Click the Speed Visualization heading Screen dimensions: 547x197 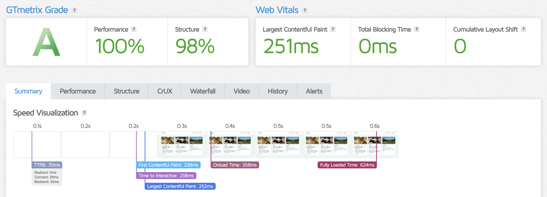tap(45, 113)
